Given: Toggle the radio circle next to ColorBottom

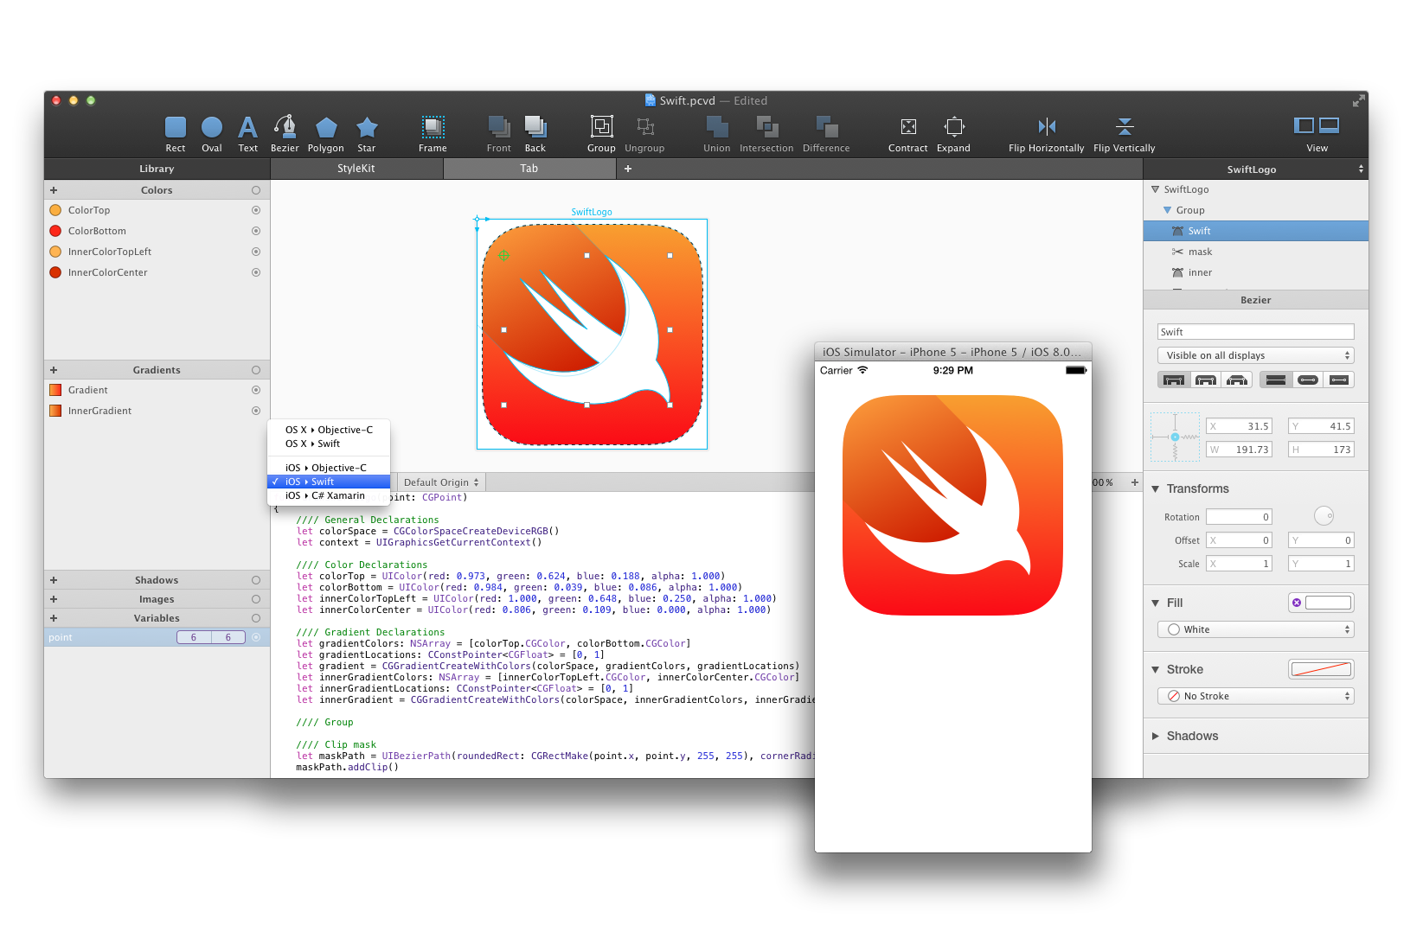Looking at the screenshot, I should pos(256,231).
